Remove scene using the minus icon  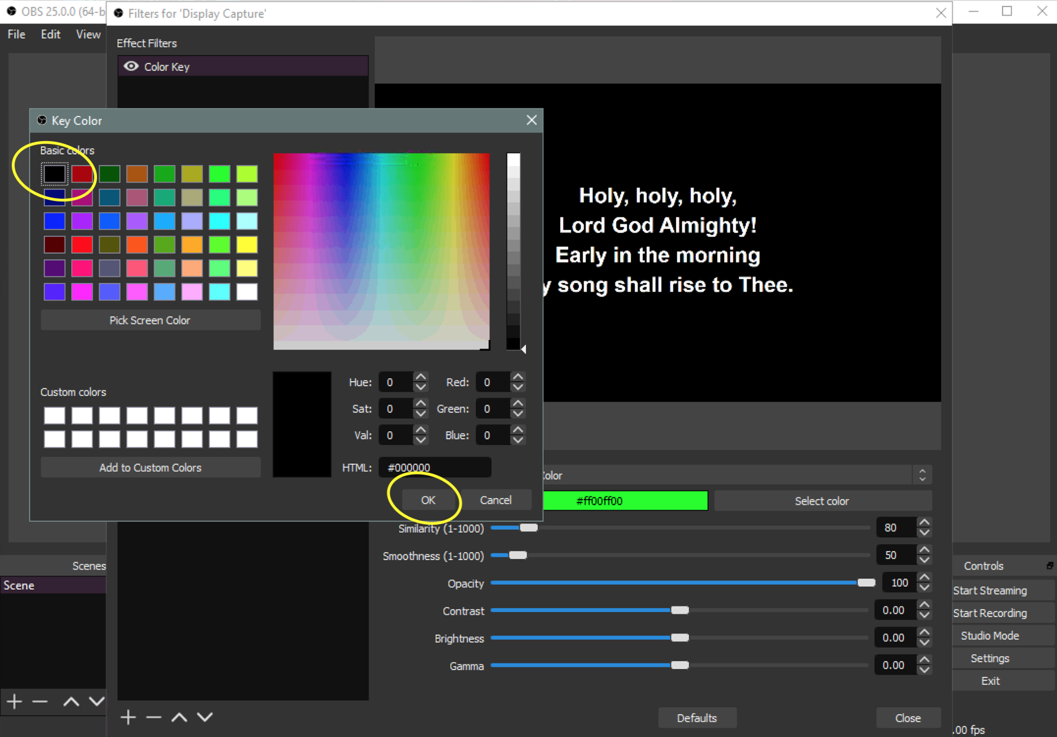(x=40, y=701)
